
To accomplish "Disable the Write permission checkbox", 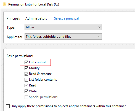I will (x=26, y=91).
